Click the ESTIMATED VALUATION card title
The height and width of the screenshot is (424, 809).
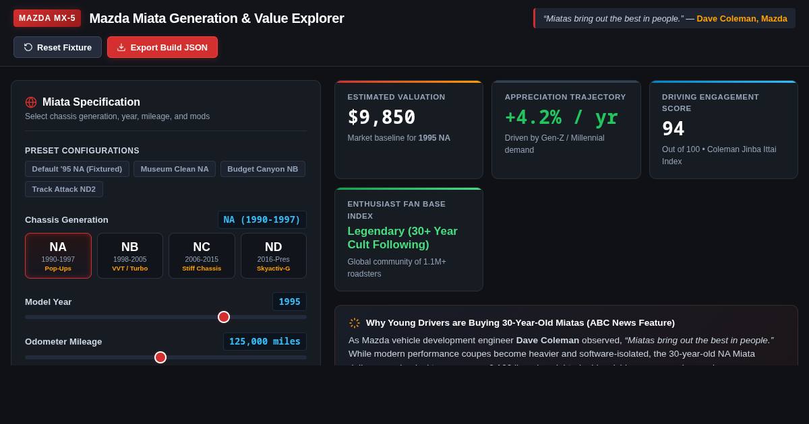tap(396, 97)
